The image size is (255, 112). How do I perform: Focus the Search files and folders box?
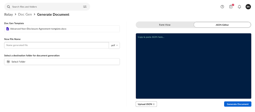coord(46,7)
